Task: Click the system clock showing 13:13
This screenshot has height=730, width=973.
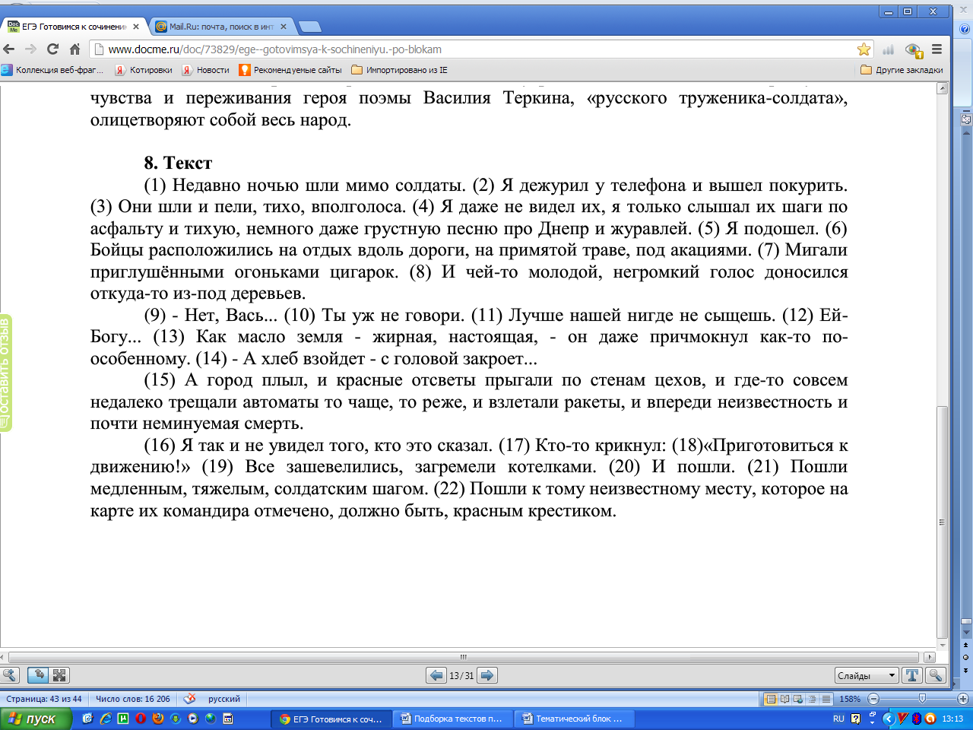Action: 952,719
